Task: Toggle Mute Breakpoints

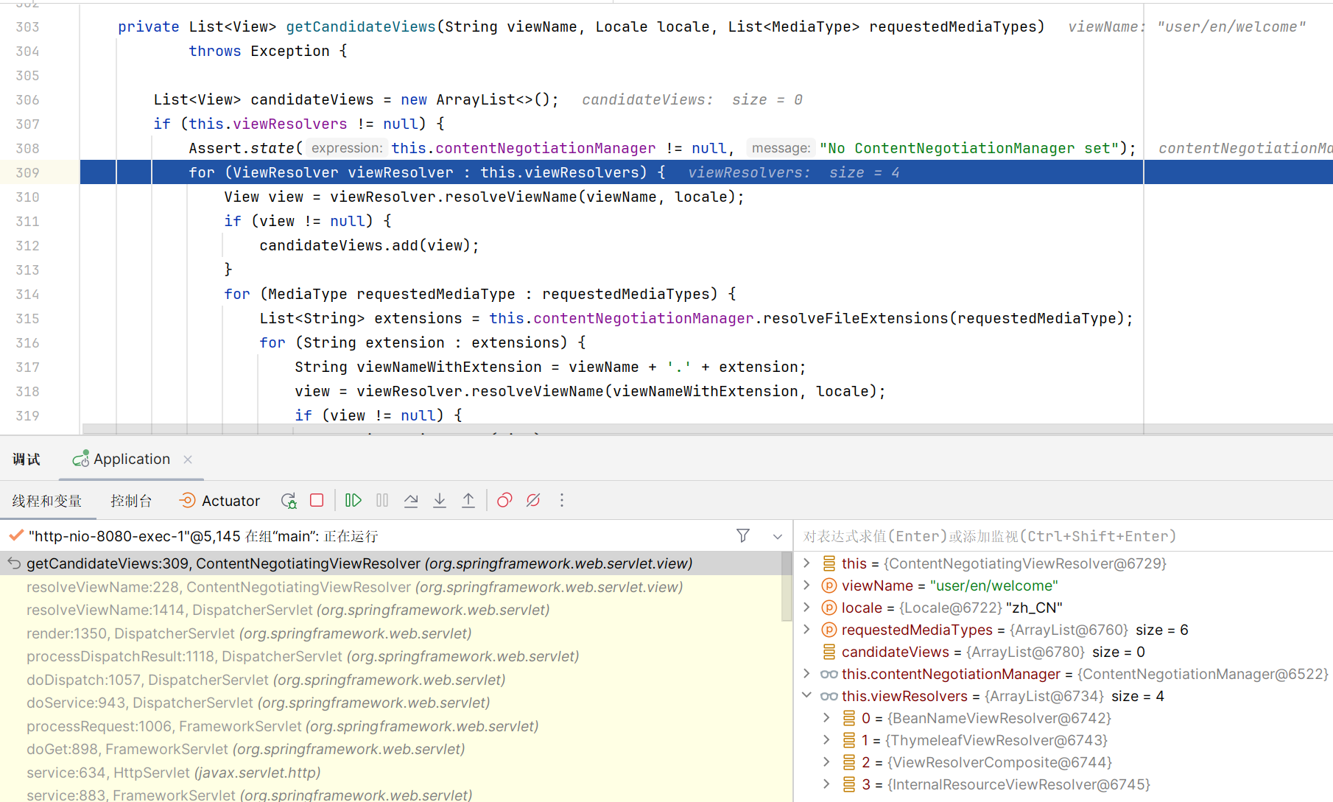Action: click(533, 501)
